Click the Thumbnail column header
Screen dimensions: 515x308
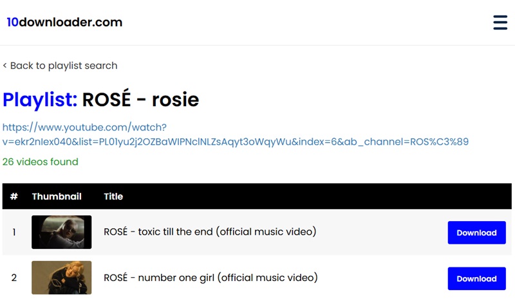pos(57,196)
